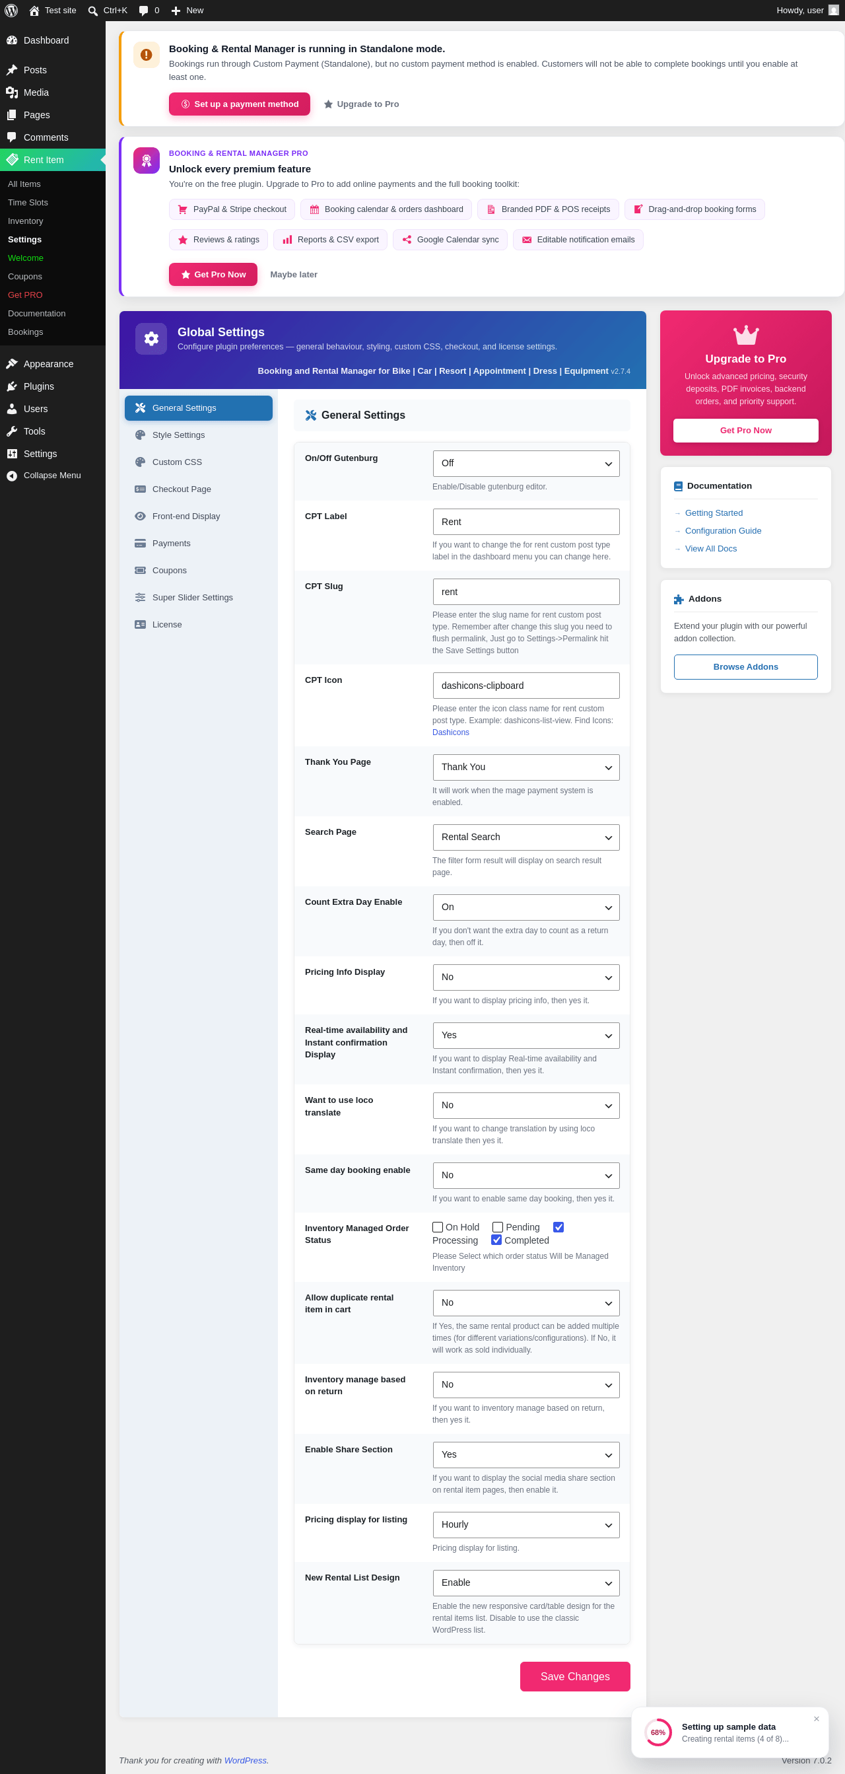The height and width of the screenshot is (1774, 845).
Task: Open the Want to use loco translate dropdown
Action: coord(525,1106)
